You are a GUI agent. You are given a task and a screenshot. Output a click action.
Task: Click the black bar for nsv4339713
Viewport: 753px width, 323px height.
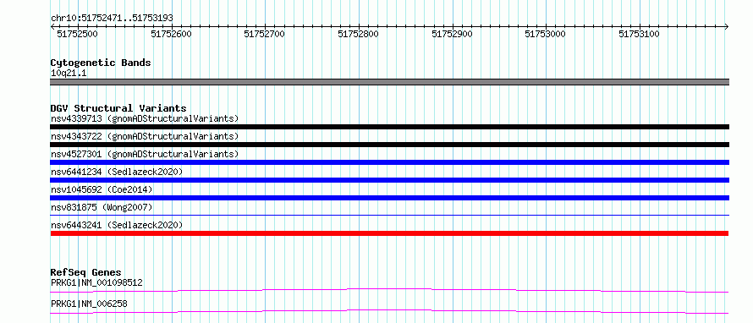point(389,127)
